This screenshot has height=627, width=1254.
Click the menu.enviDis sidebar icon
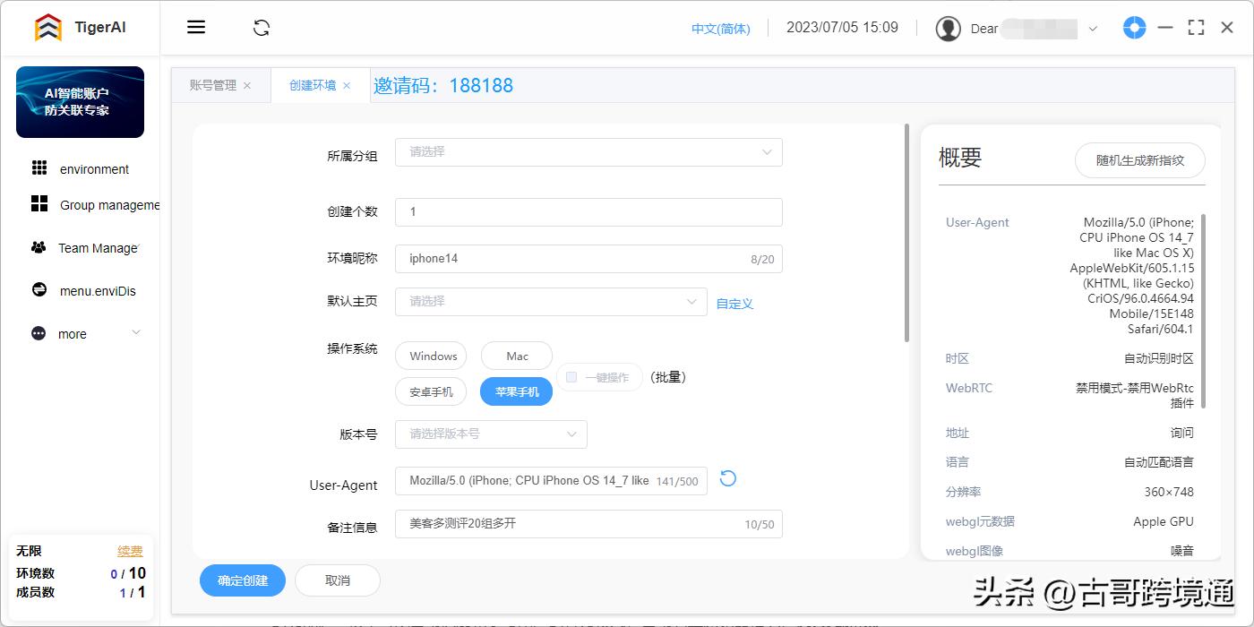pos(39,290)
